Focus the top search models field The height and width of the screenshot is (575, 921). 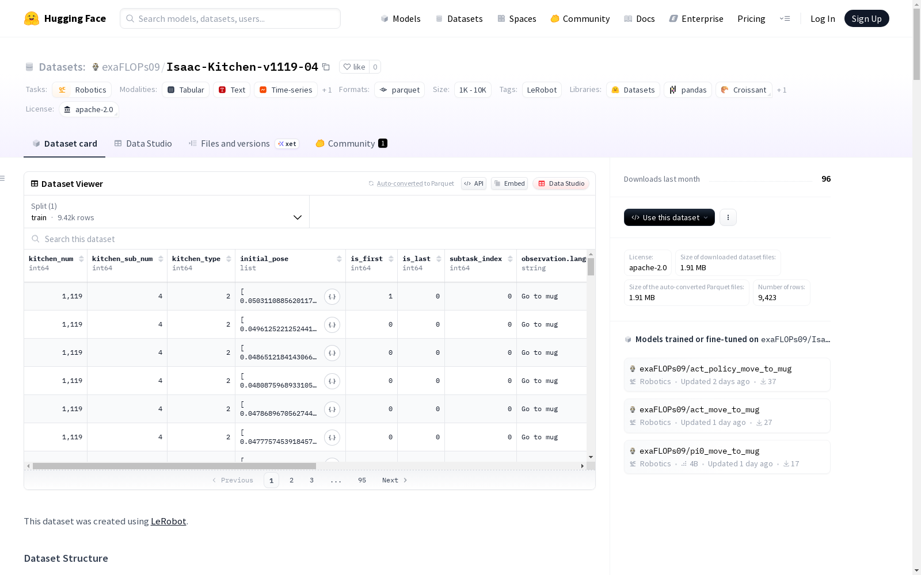[x=230, y=18]
